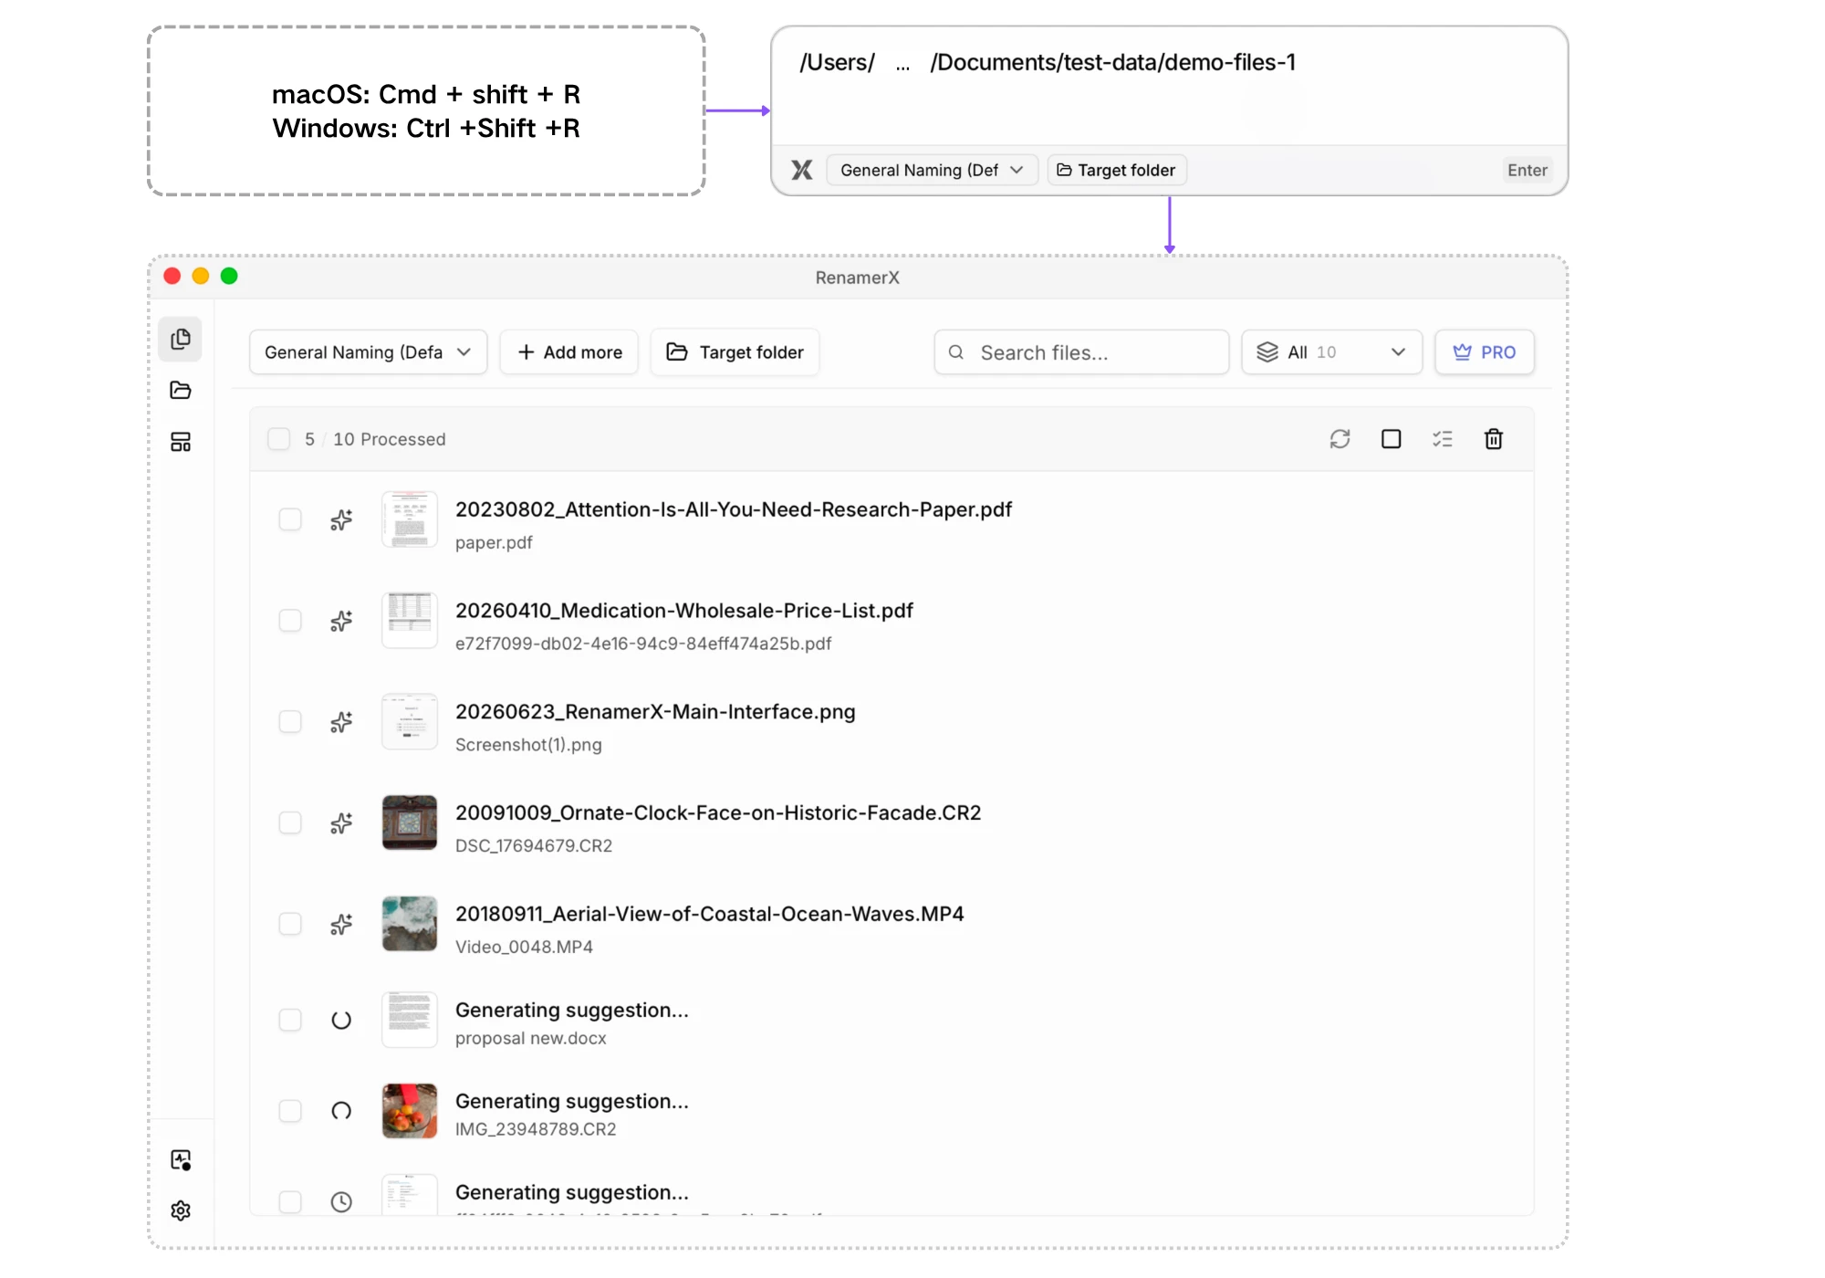1825x1278 pixels.
Task: Open thumbnail of Medication price list PDF
Action: 410,621
